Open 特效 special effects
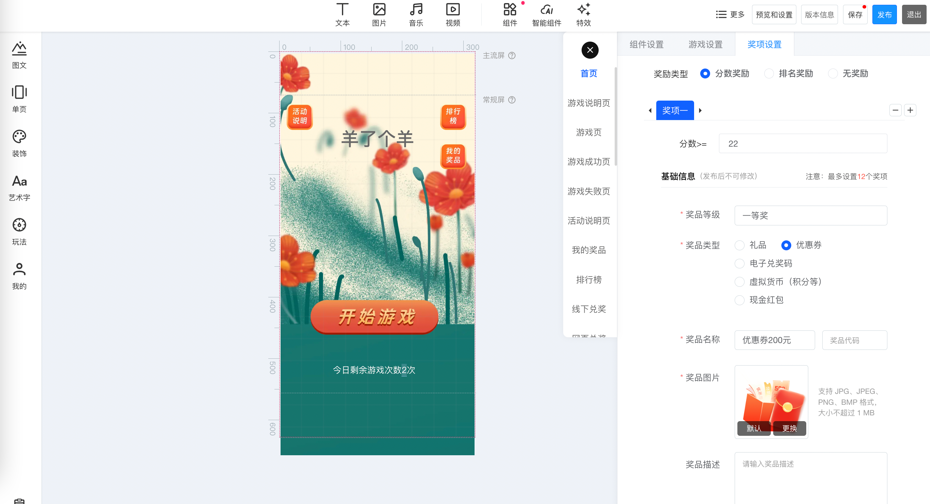 pyautogui.click(x=583, y=14)
